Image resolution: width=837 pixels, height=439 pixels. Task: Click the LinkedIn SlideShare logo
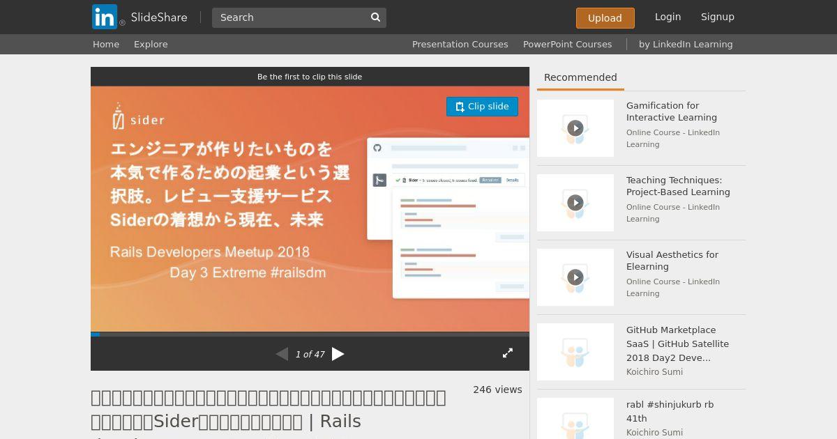[x=139, y=17]
